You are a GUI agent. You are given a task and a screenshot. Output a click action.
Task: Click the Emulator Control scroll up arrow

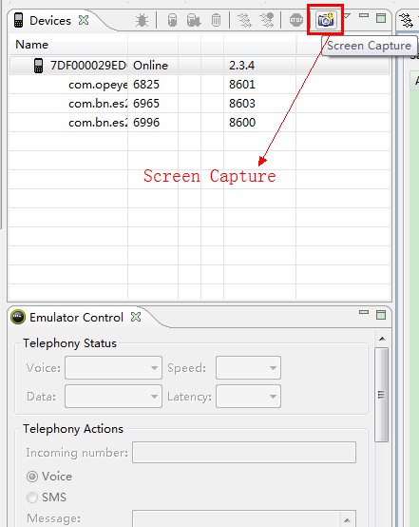pyautogui.click(x=382, y=339)
